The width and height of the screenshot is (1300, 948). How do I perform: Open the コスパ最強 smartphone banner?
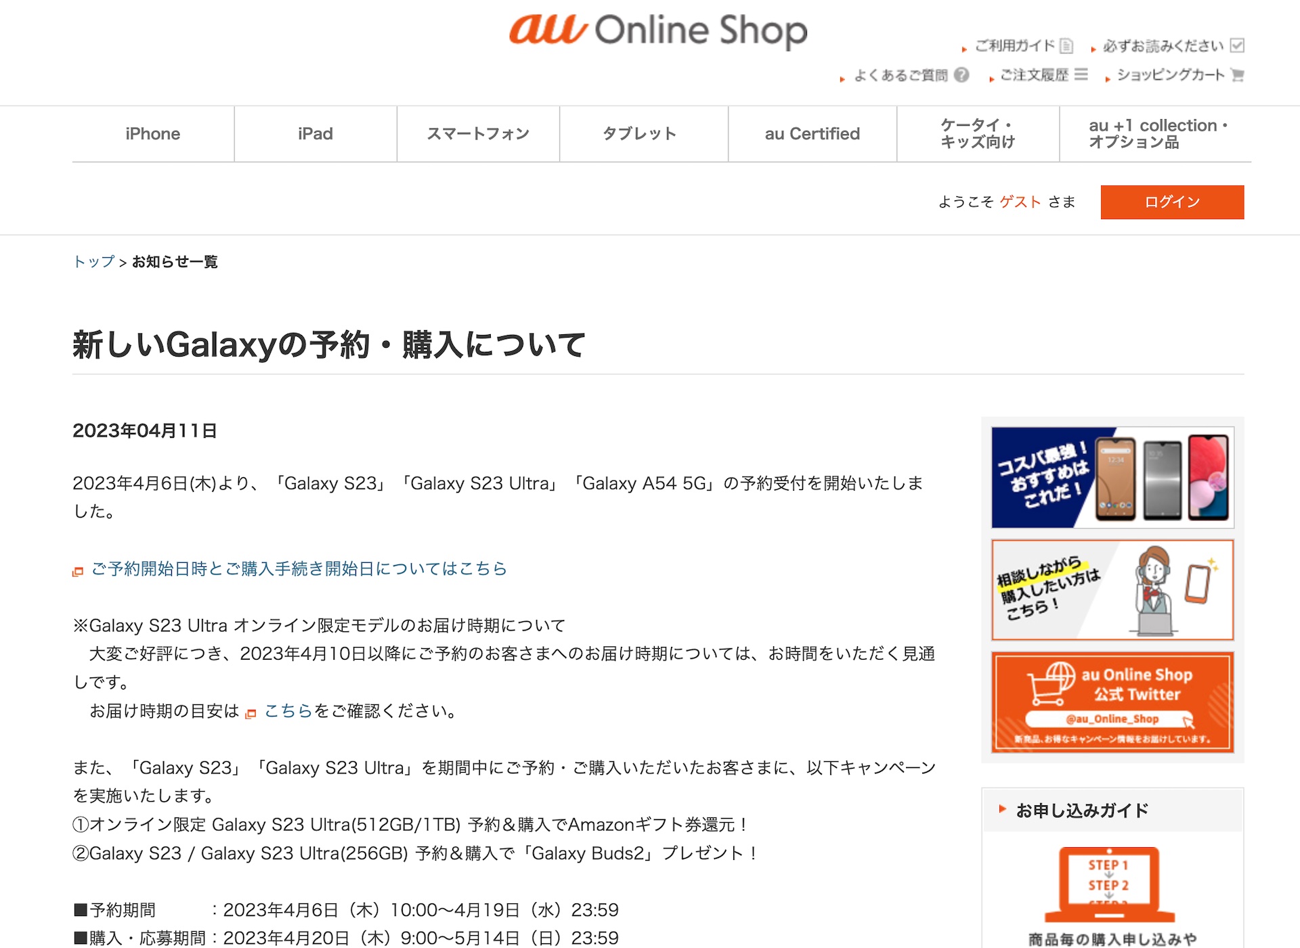1112,477
